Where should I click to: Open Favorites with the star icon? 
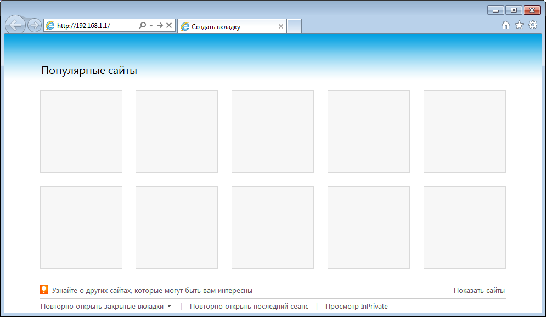click(x=519, y=25)
